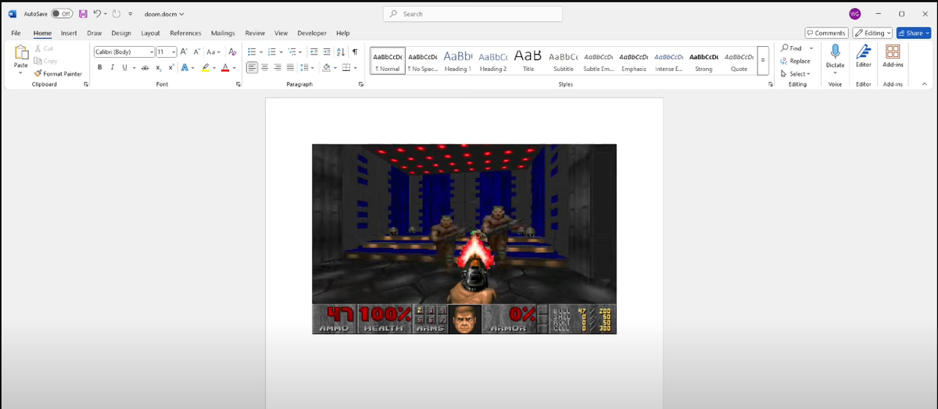Toggle the underline U button
Screen dimensions: 938x409
tap(124, 67)
